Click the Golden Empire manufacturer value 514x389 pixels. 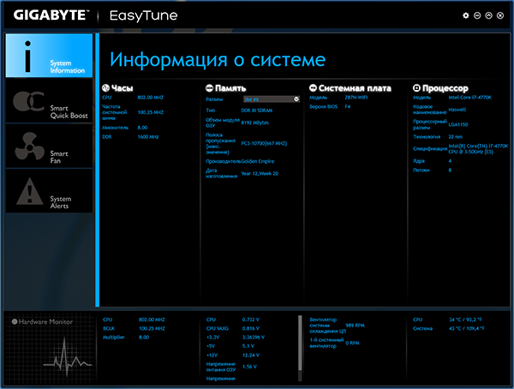[x=258, y=161]
